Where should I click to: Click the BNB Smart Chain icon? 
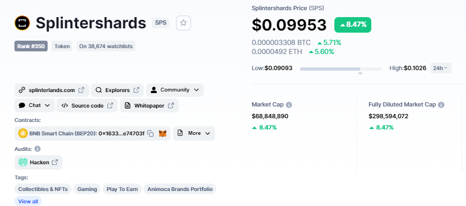pos(23,133)
